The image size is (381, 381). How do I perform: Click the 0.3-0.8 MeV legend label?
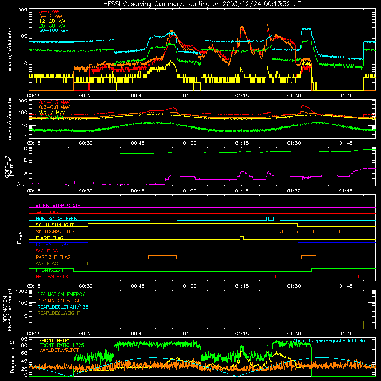54,107
